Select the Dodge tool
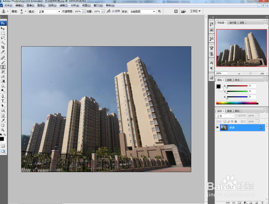Viewport: 269px width, 204px height. click(x=3, y=90)
